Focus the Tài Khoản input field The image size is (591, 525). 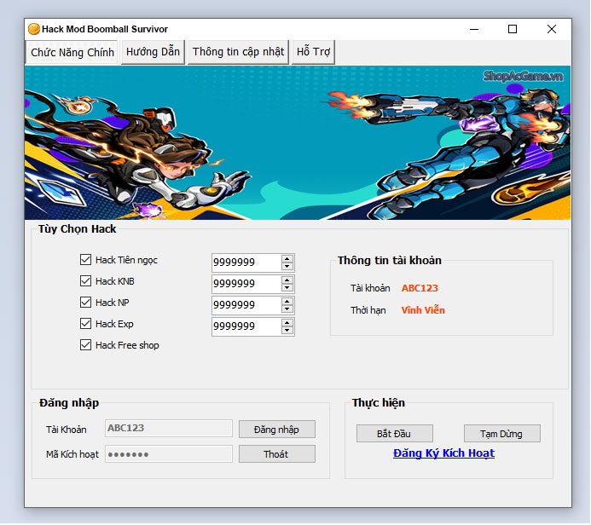[169, 428]
